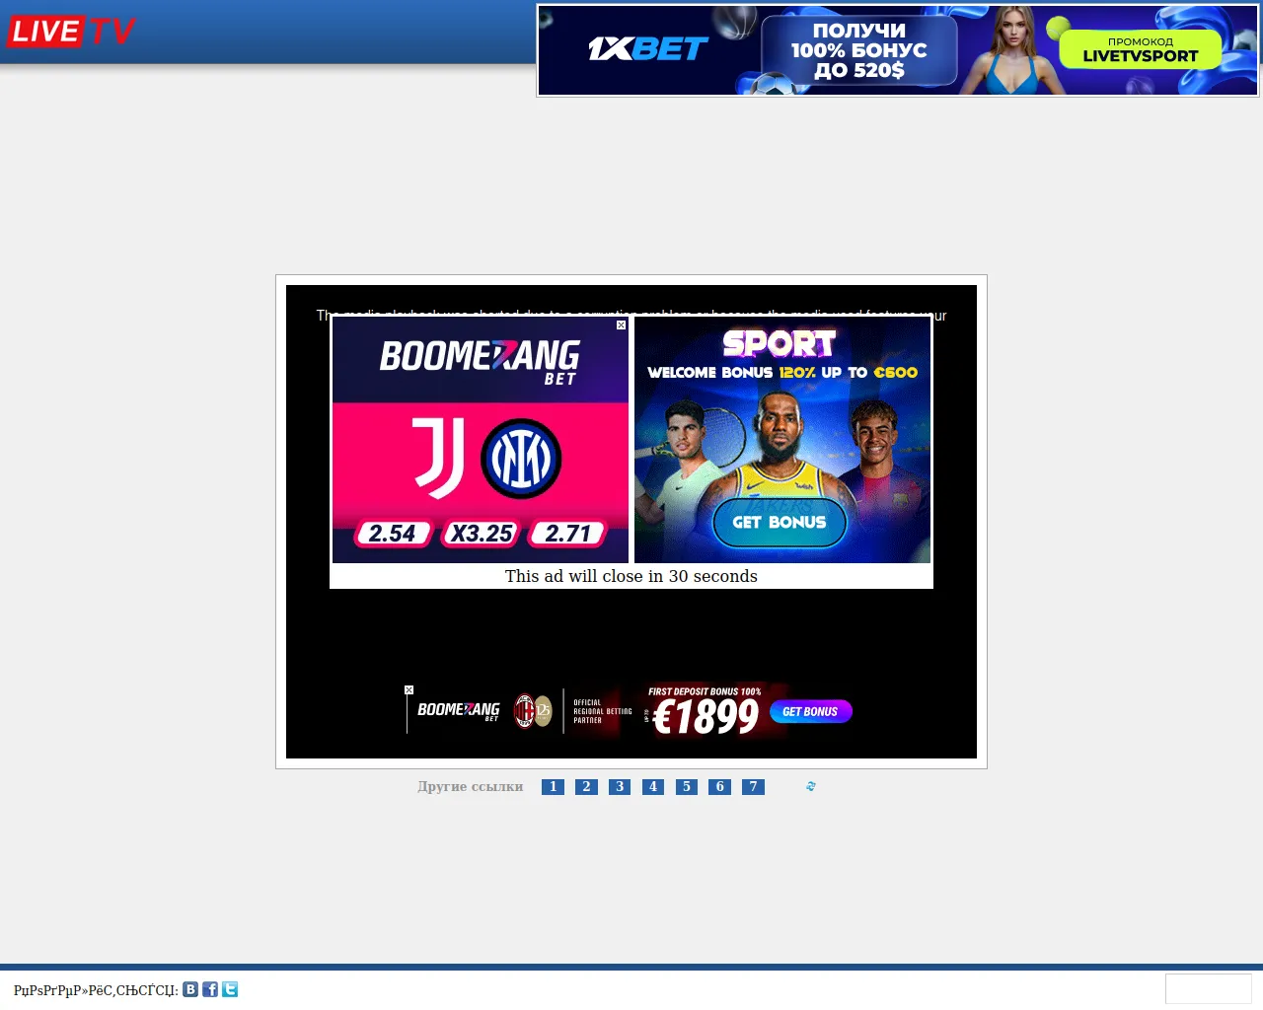This screenshot has width=1263, height=1010.
Task: Select the 2.54 odds on Juventus
Action: click(x=393, y=534)
